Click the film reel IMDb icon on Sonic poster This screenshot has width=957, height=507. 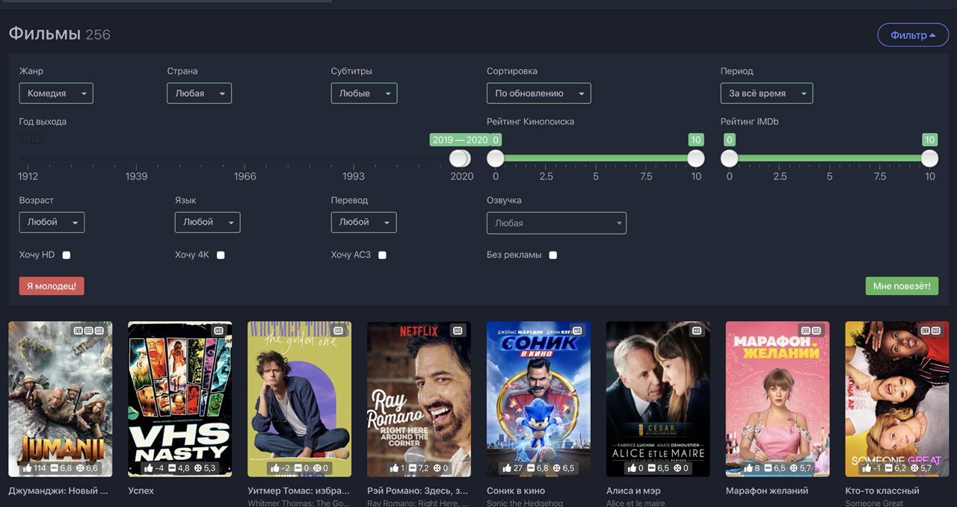tap(556, 468)
